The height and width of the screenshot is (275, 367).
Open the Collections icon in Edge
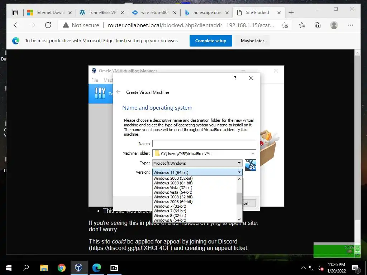(x=318, y=25)
